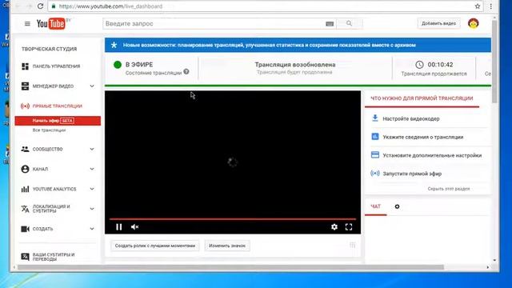This screenshot has height=288, width=512.
Task: Expand the Создать chevron
Action: (92, 229)
